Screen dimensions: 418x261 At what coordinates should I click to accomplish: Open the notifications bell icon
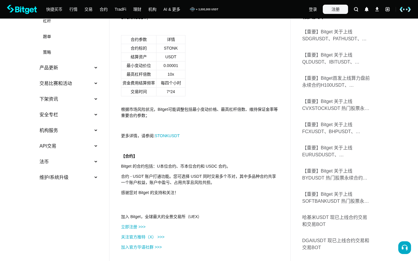[x=367, y=9]
